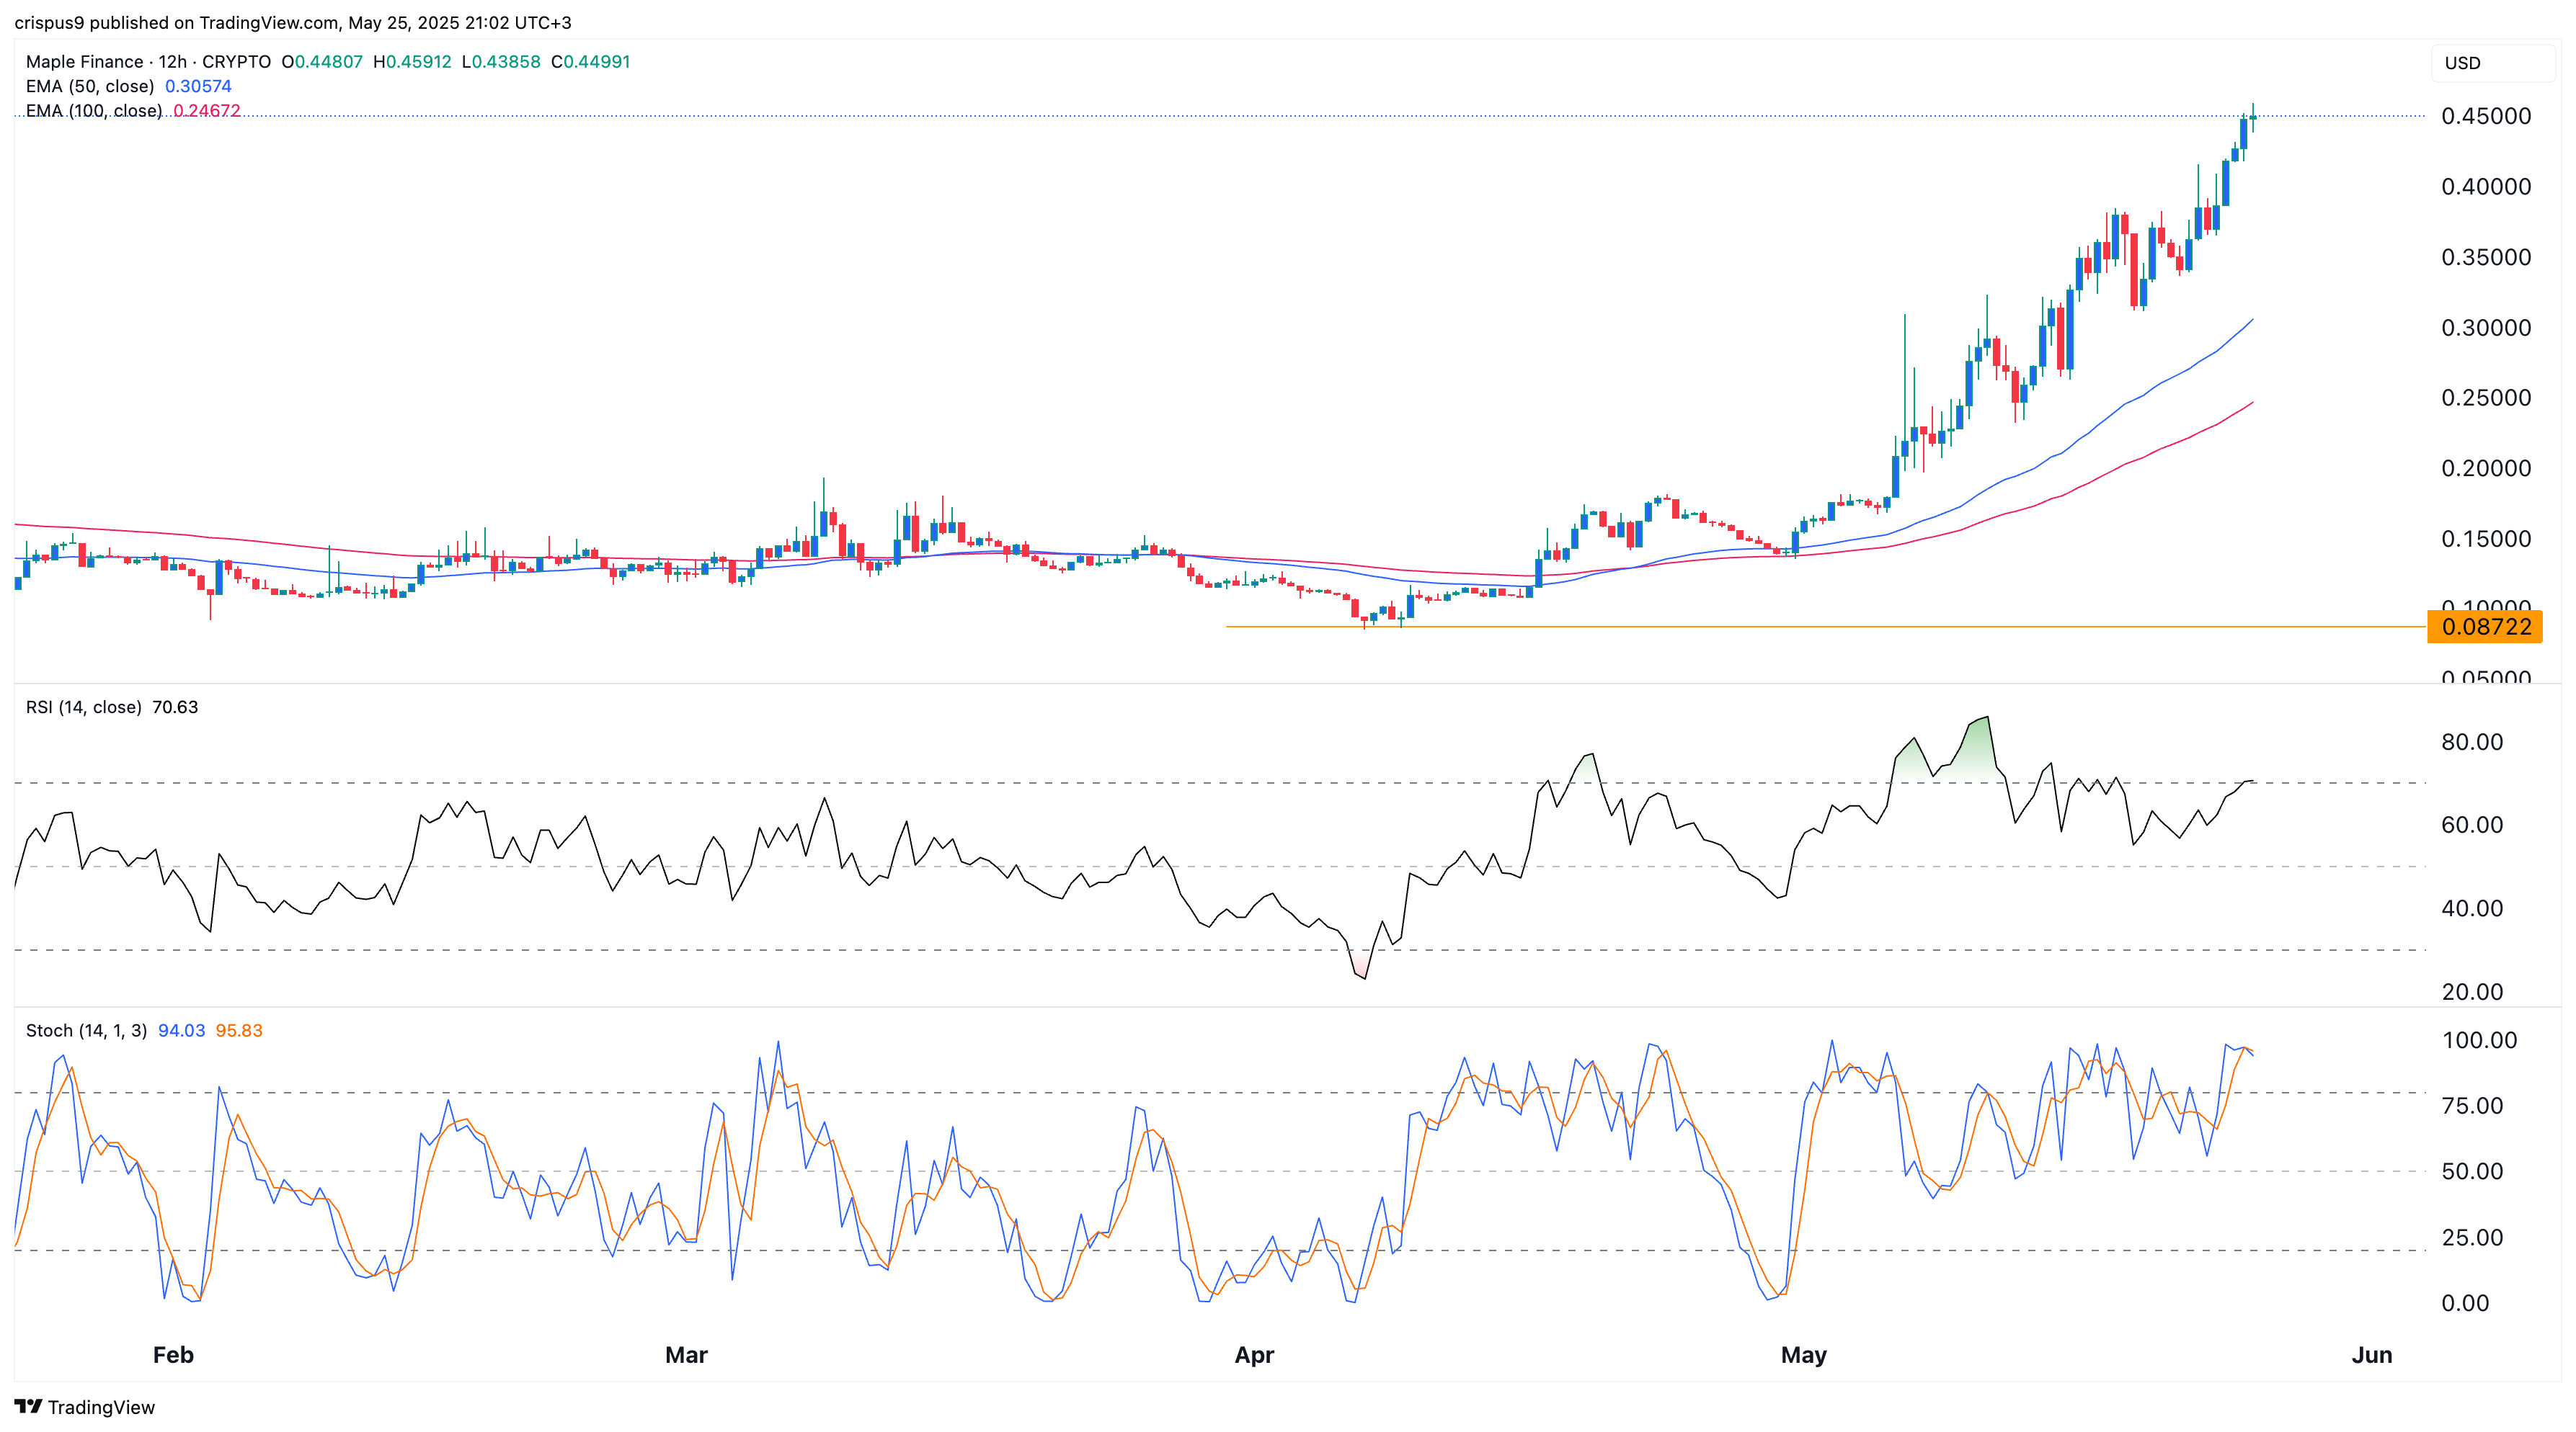Click the 0.15000 price axis label
The height and width of the screenshot is (1432, 2576).
pos(2486,539)
